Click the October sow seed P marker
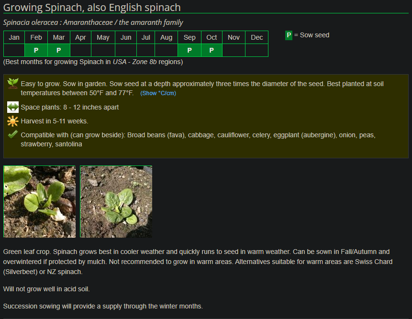412x319 pixels. [x=212, y=50]
